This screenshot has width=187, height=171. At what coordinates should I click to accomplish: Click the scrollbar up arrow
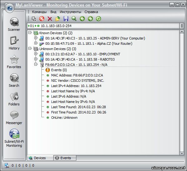[182, 31]
